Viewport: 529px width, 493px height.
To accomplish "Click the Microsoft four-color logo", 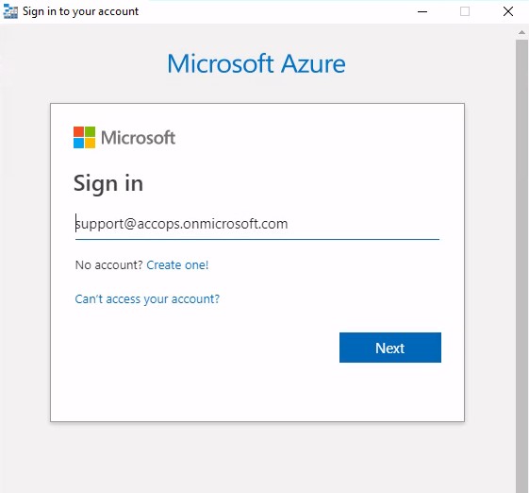I will (x=84, y=138).
